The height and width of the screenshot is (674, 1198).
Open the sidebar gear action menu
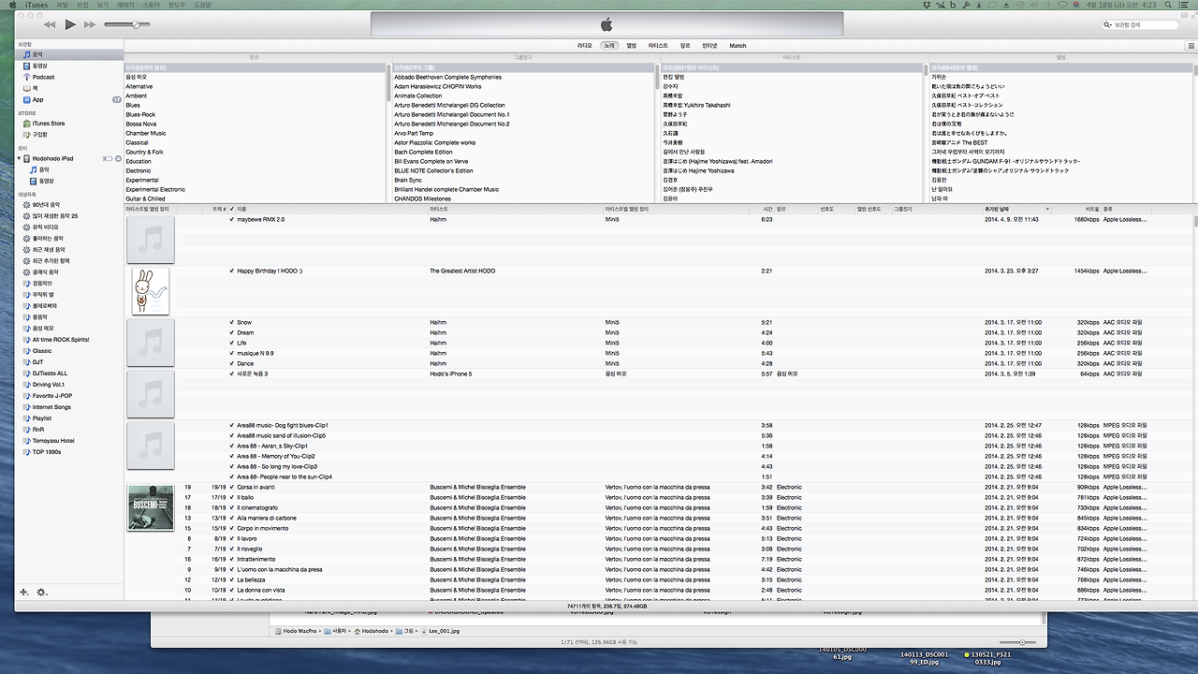coord(41,593)
